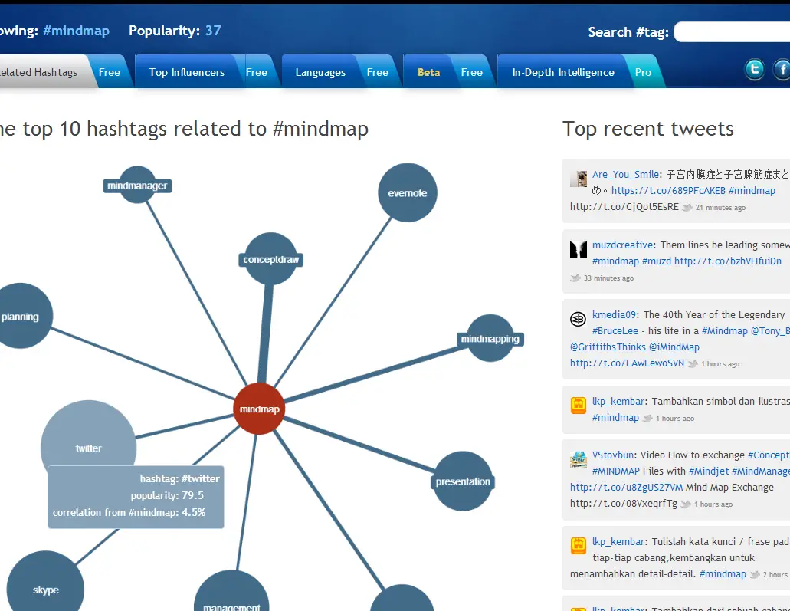
Task: Open the t.co/LAwLewoSVN link
Action: pyautogui.click(x=627, y=363)
